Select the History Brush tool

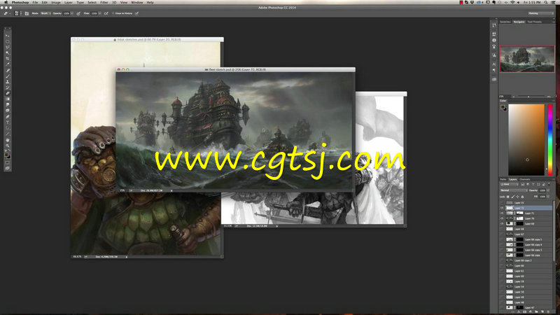(x=8, y=87)
